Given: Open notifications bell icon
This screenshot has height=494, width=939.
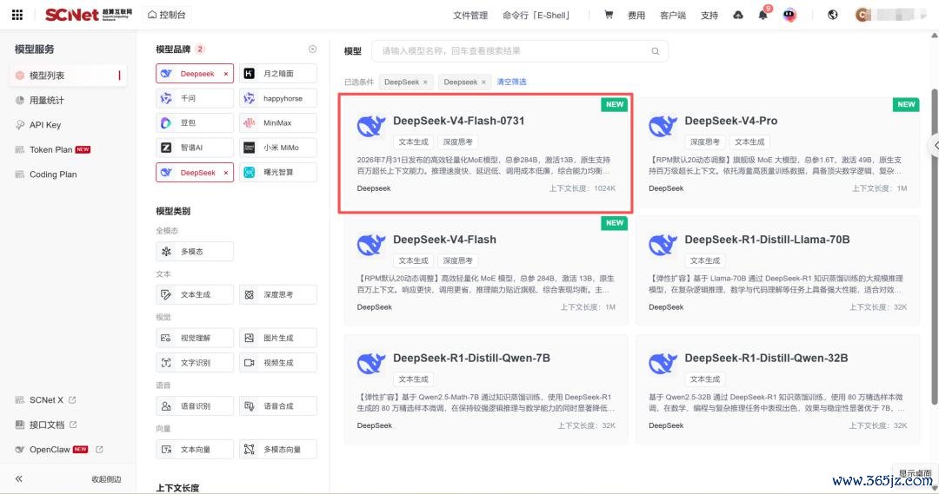Looking at the screenshot, I should (763, 15).
